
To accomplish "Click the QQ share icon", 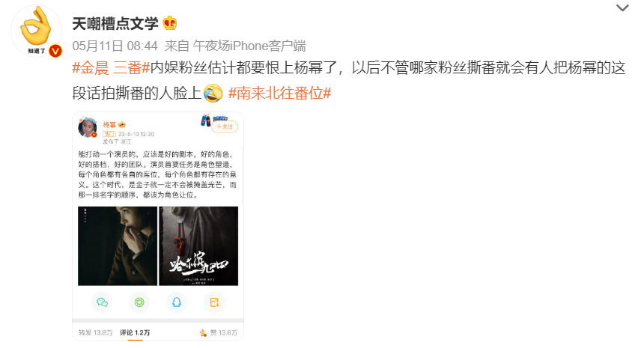I will point(177,302).
